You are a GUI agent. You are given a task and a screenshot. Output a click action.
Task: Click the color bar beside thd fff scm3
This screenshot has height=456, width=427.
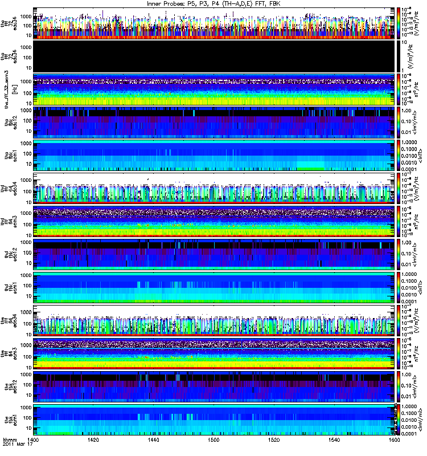(x=399, y=221)
